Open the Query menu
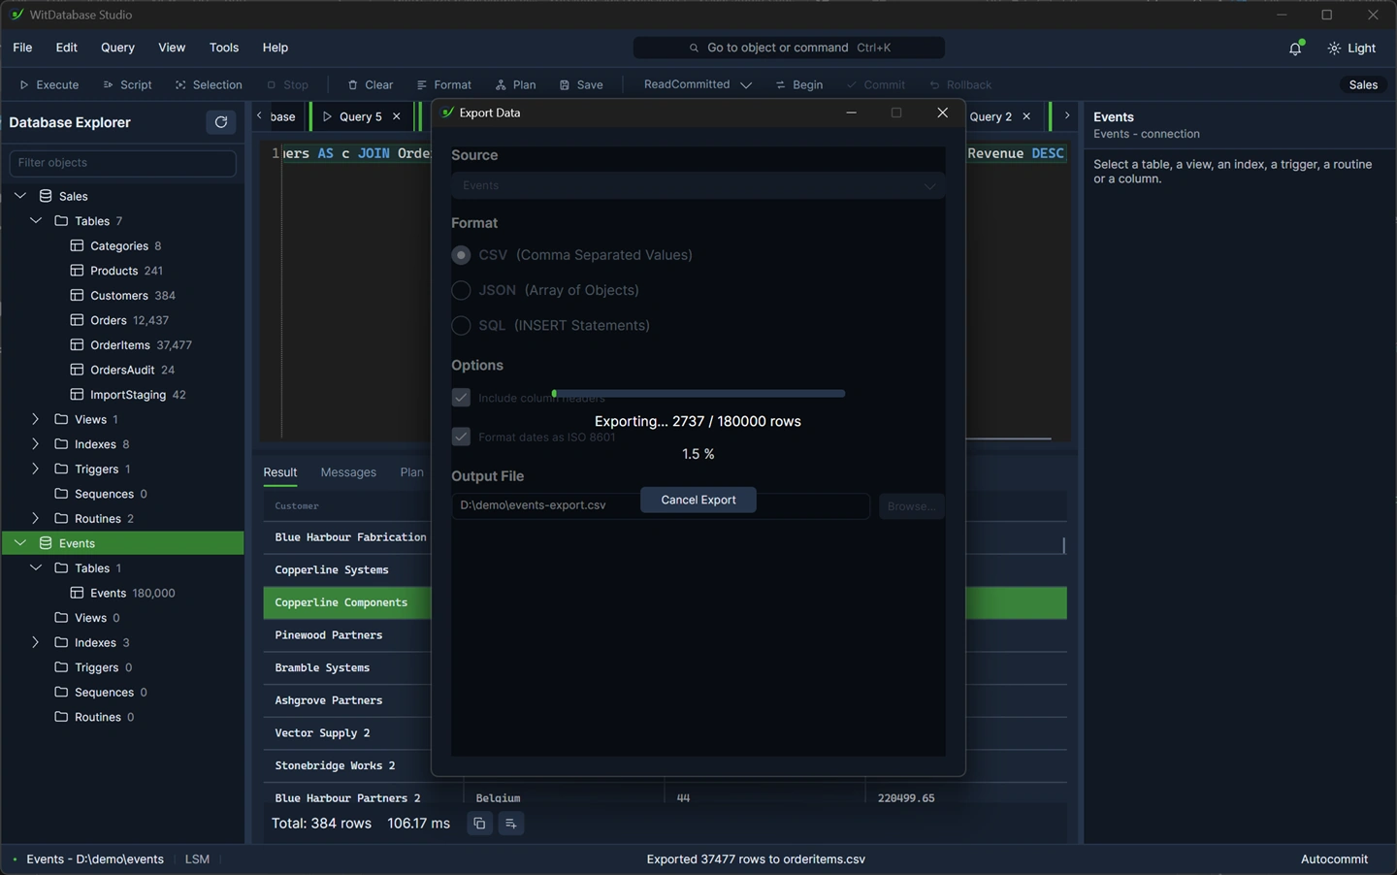 coord(117,48)
